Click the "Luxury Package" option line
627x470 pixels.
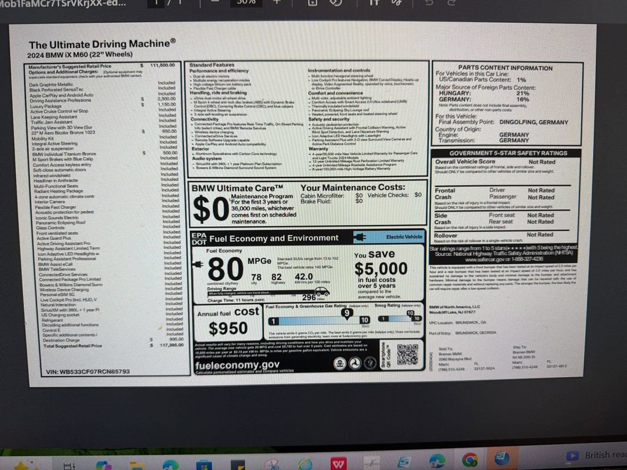coord(46,106)
